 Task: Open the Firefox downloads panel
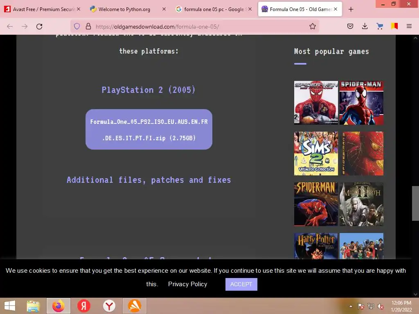click(365, 26)
